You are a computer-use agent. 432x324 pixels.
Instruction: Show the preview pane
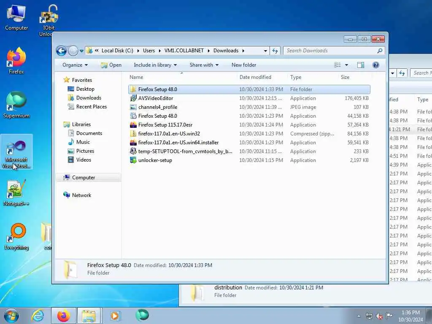pyautogui.click(x=360, y=65)
